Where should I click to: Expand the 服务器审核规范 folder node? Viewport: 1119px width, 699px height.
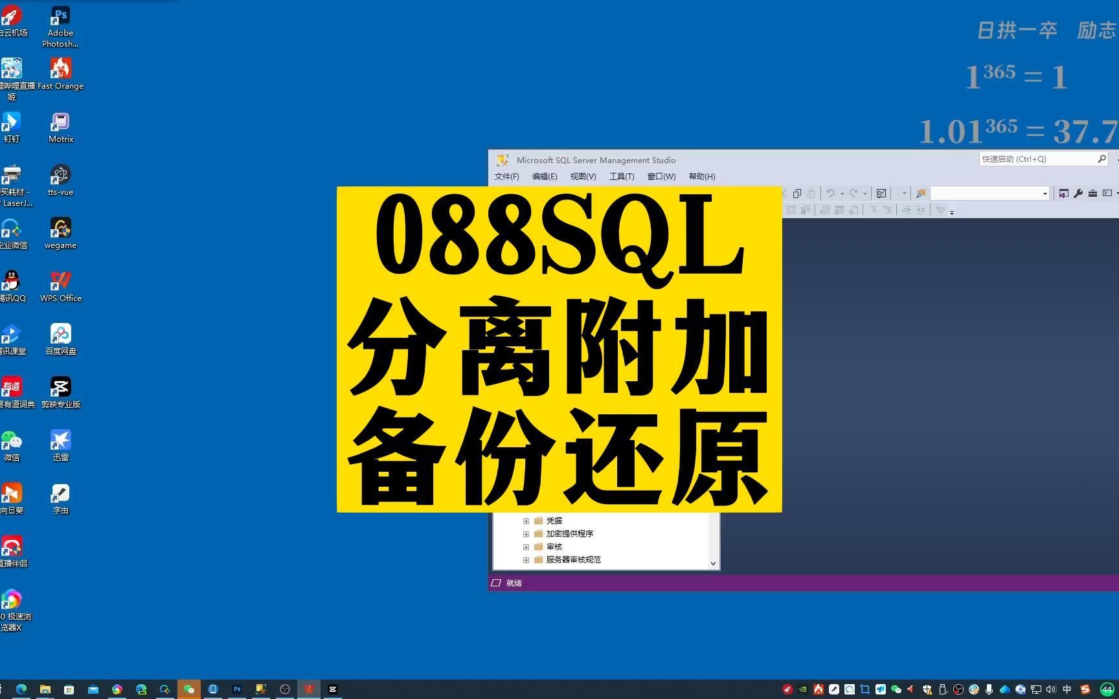pyautogui.click(x=526, y=560)
